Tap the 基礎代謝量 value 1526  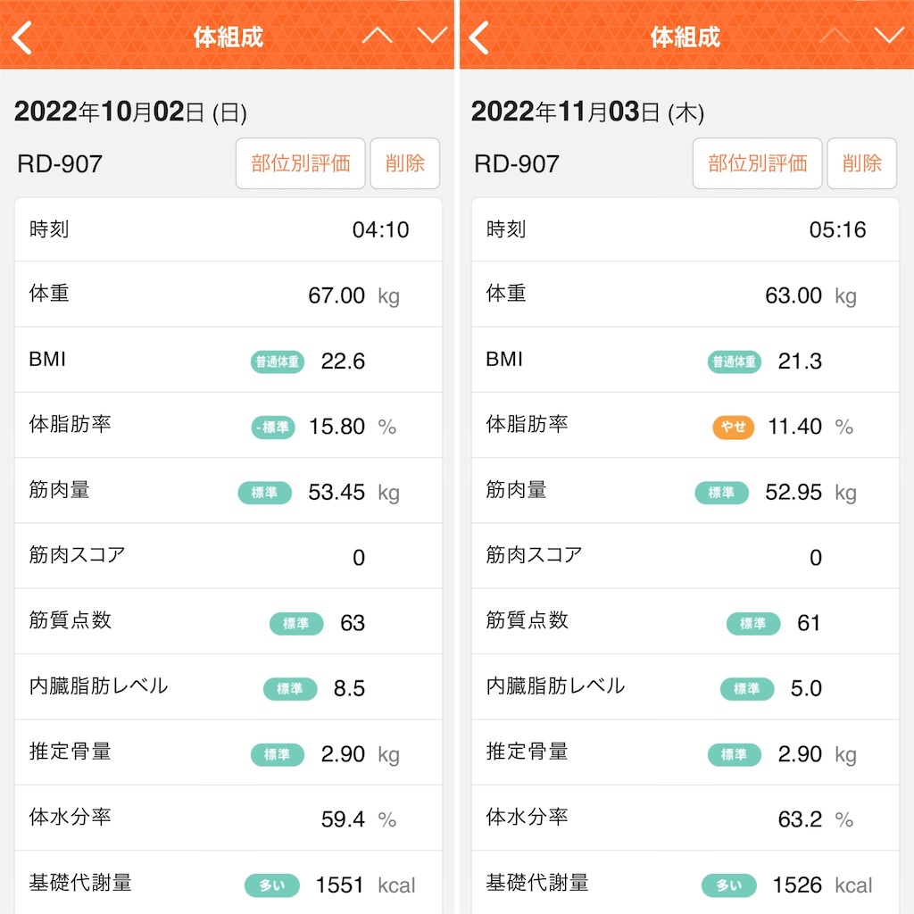tap(797, 885)
